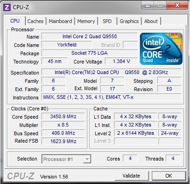
Task: Click the Core Voltage value field
Action: (121, 61)
